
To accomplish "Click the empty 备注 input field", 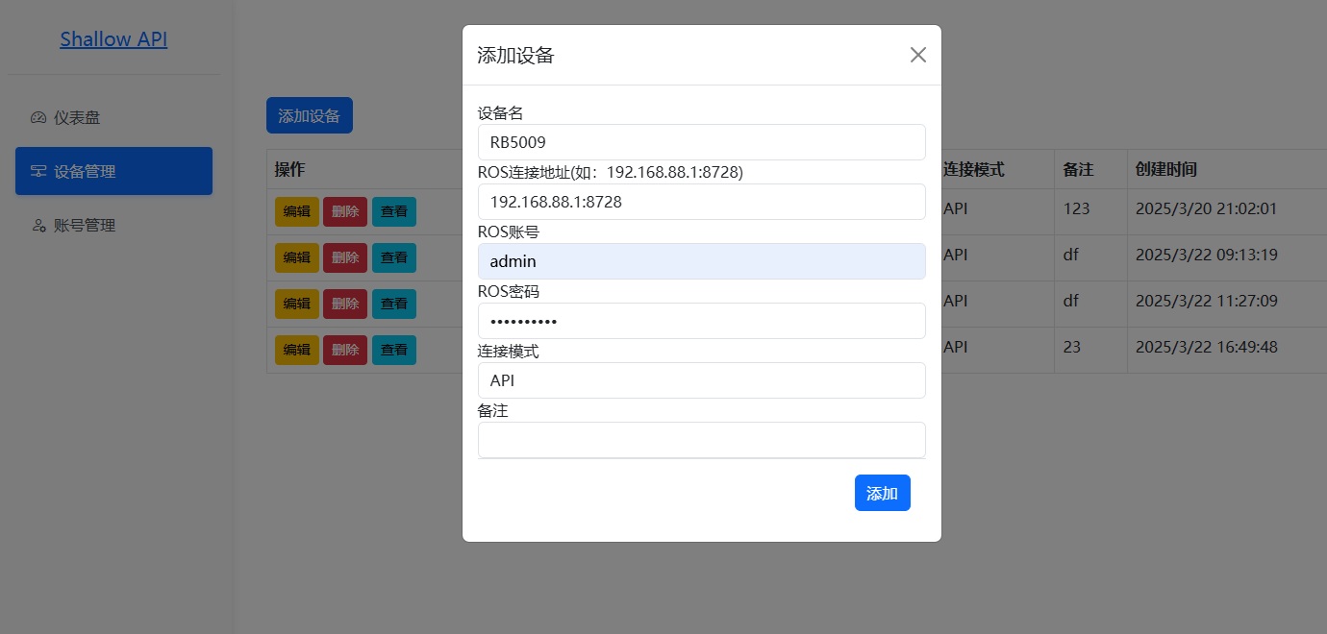I will [702, 440].
